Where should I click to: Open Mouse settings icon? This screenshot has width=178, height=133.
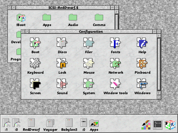tap(89, 63)
